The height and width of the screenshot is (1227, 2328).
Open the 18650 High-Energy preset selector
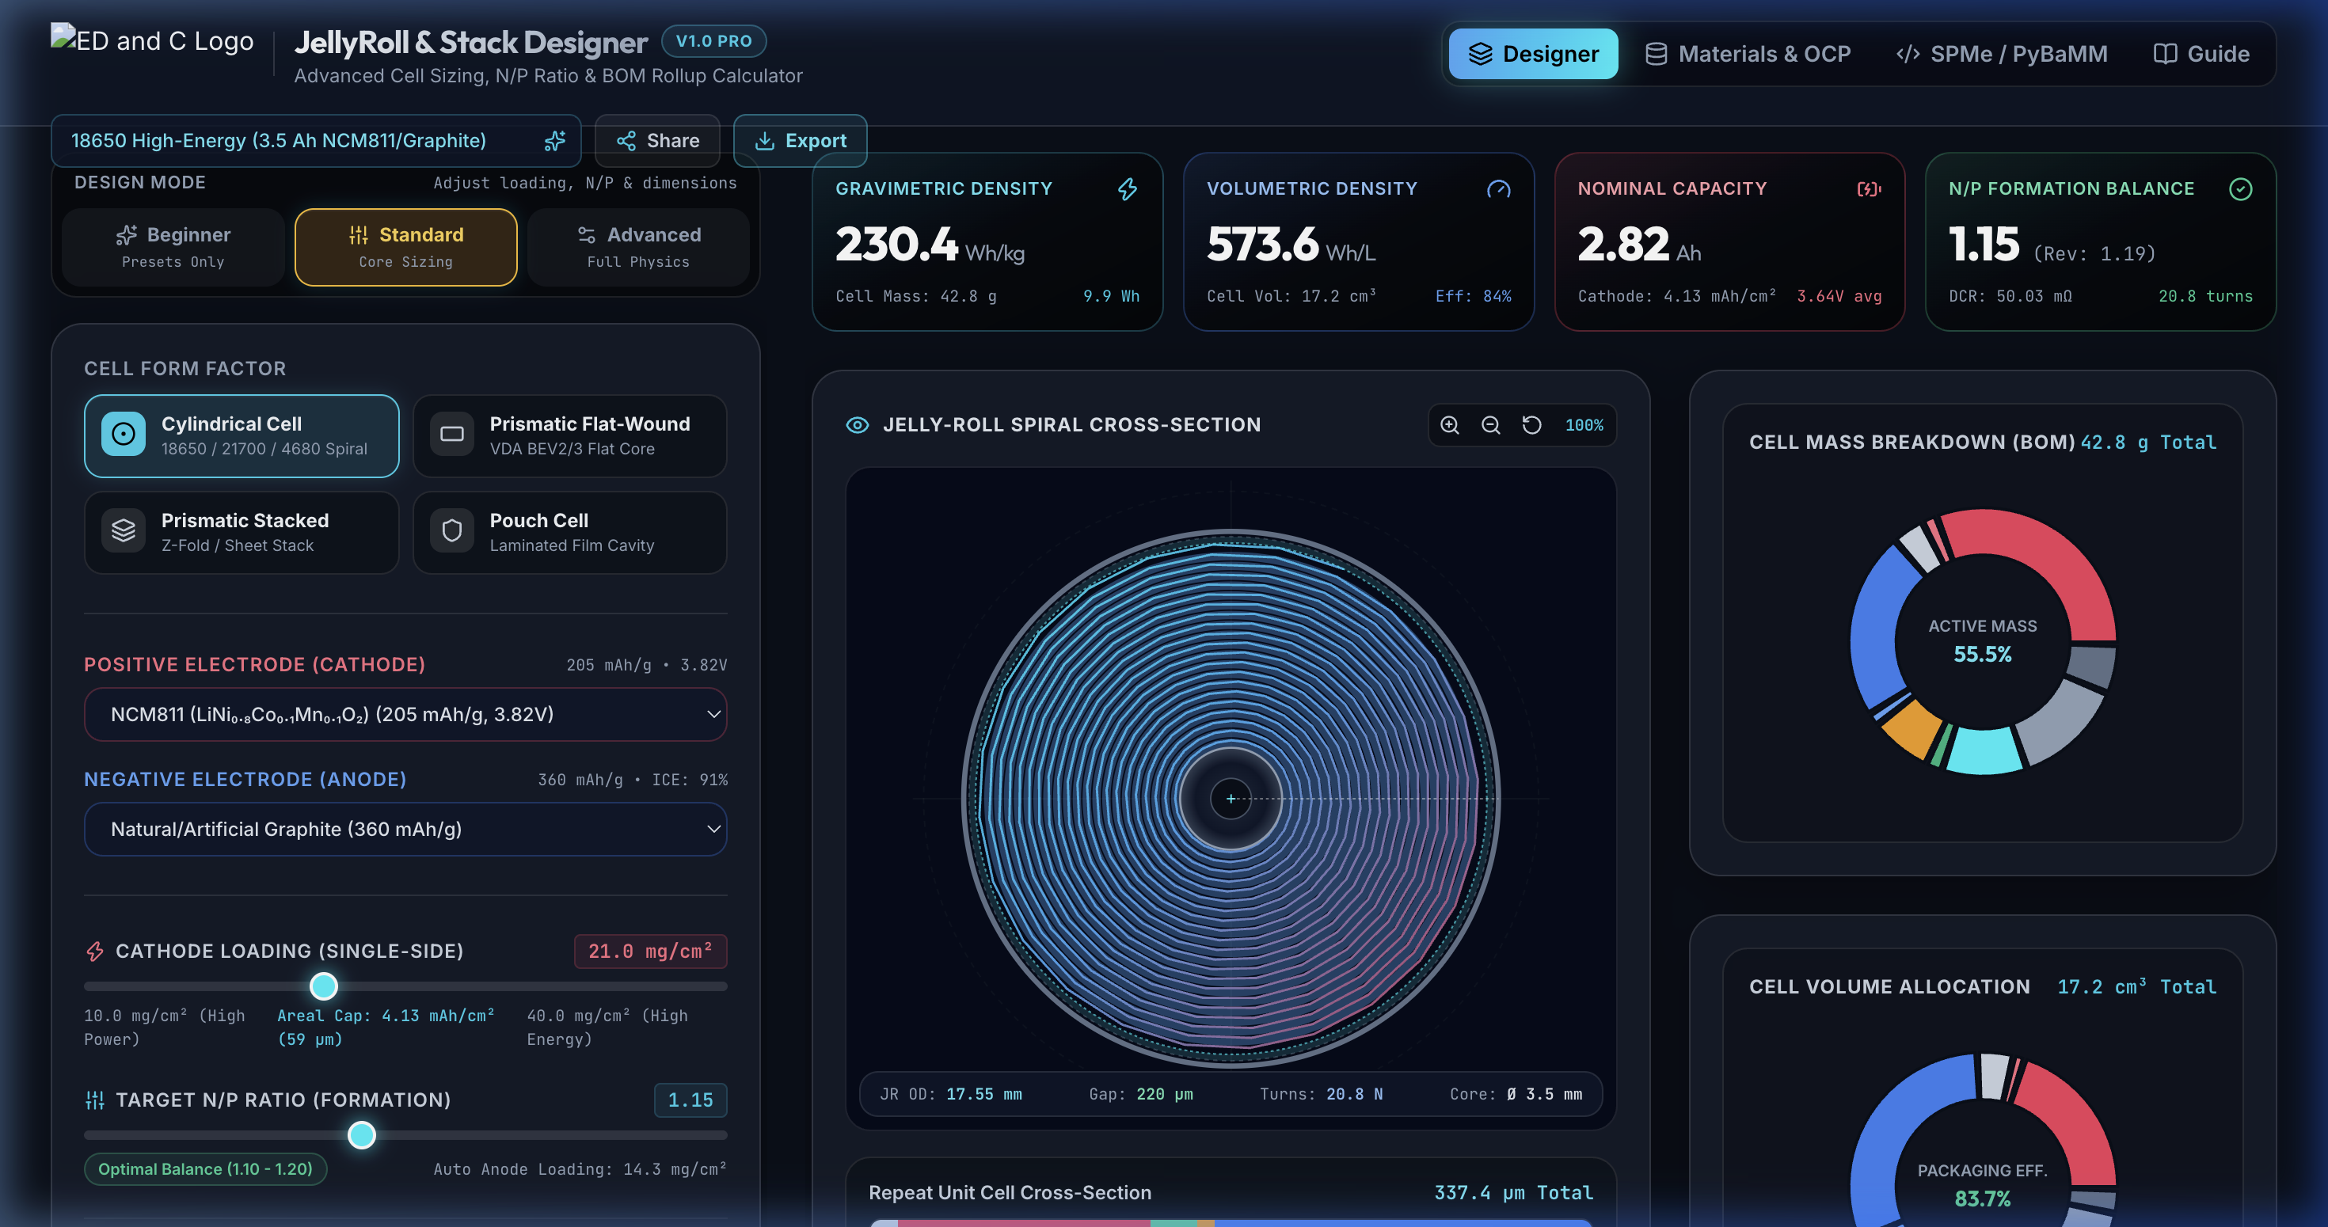[316, 141]
